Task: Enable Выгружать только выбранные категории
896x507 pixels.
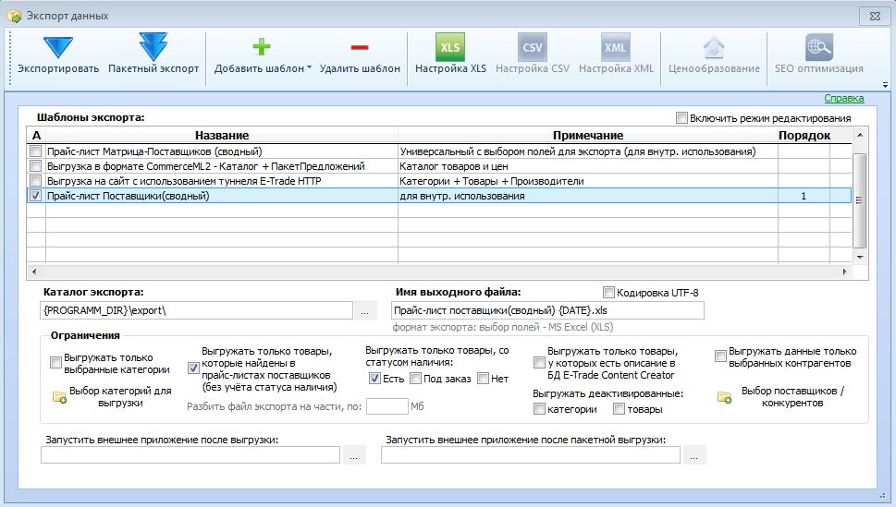Action: (55, 363)
